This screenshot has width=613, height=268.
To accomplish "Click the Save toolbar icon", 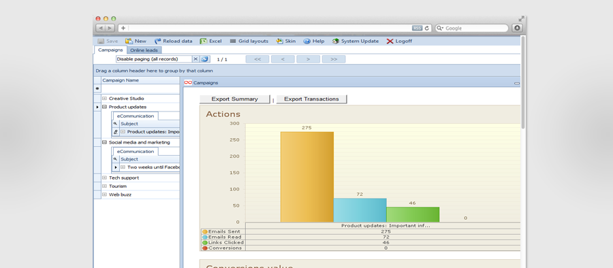I will coord(101,41).
